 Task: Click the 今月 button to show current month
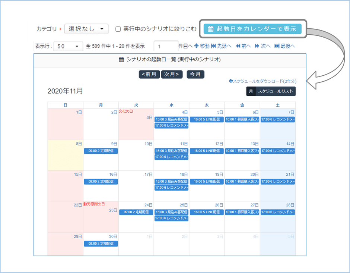click(195, 74)
